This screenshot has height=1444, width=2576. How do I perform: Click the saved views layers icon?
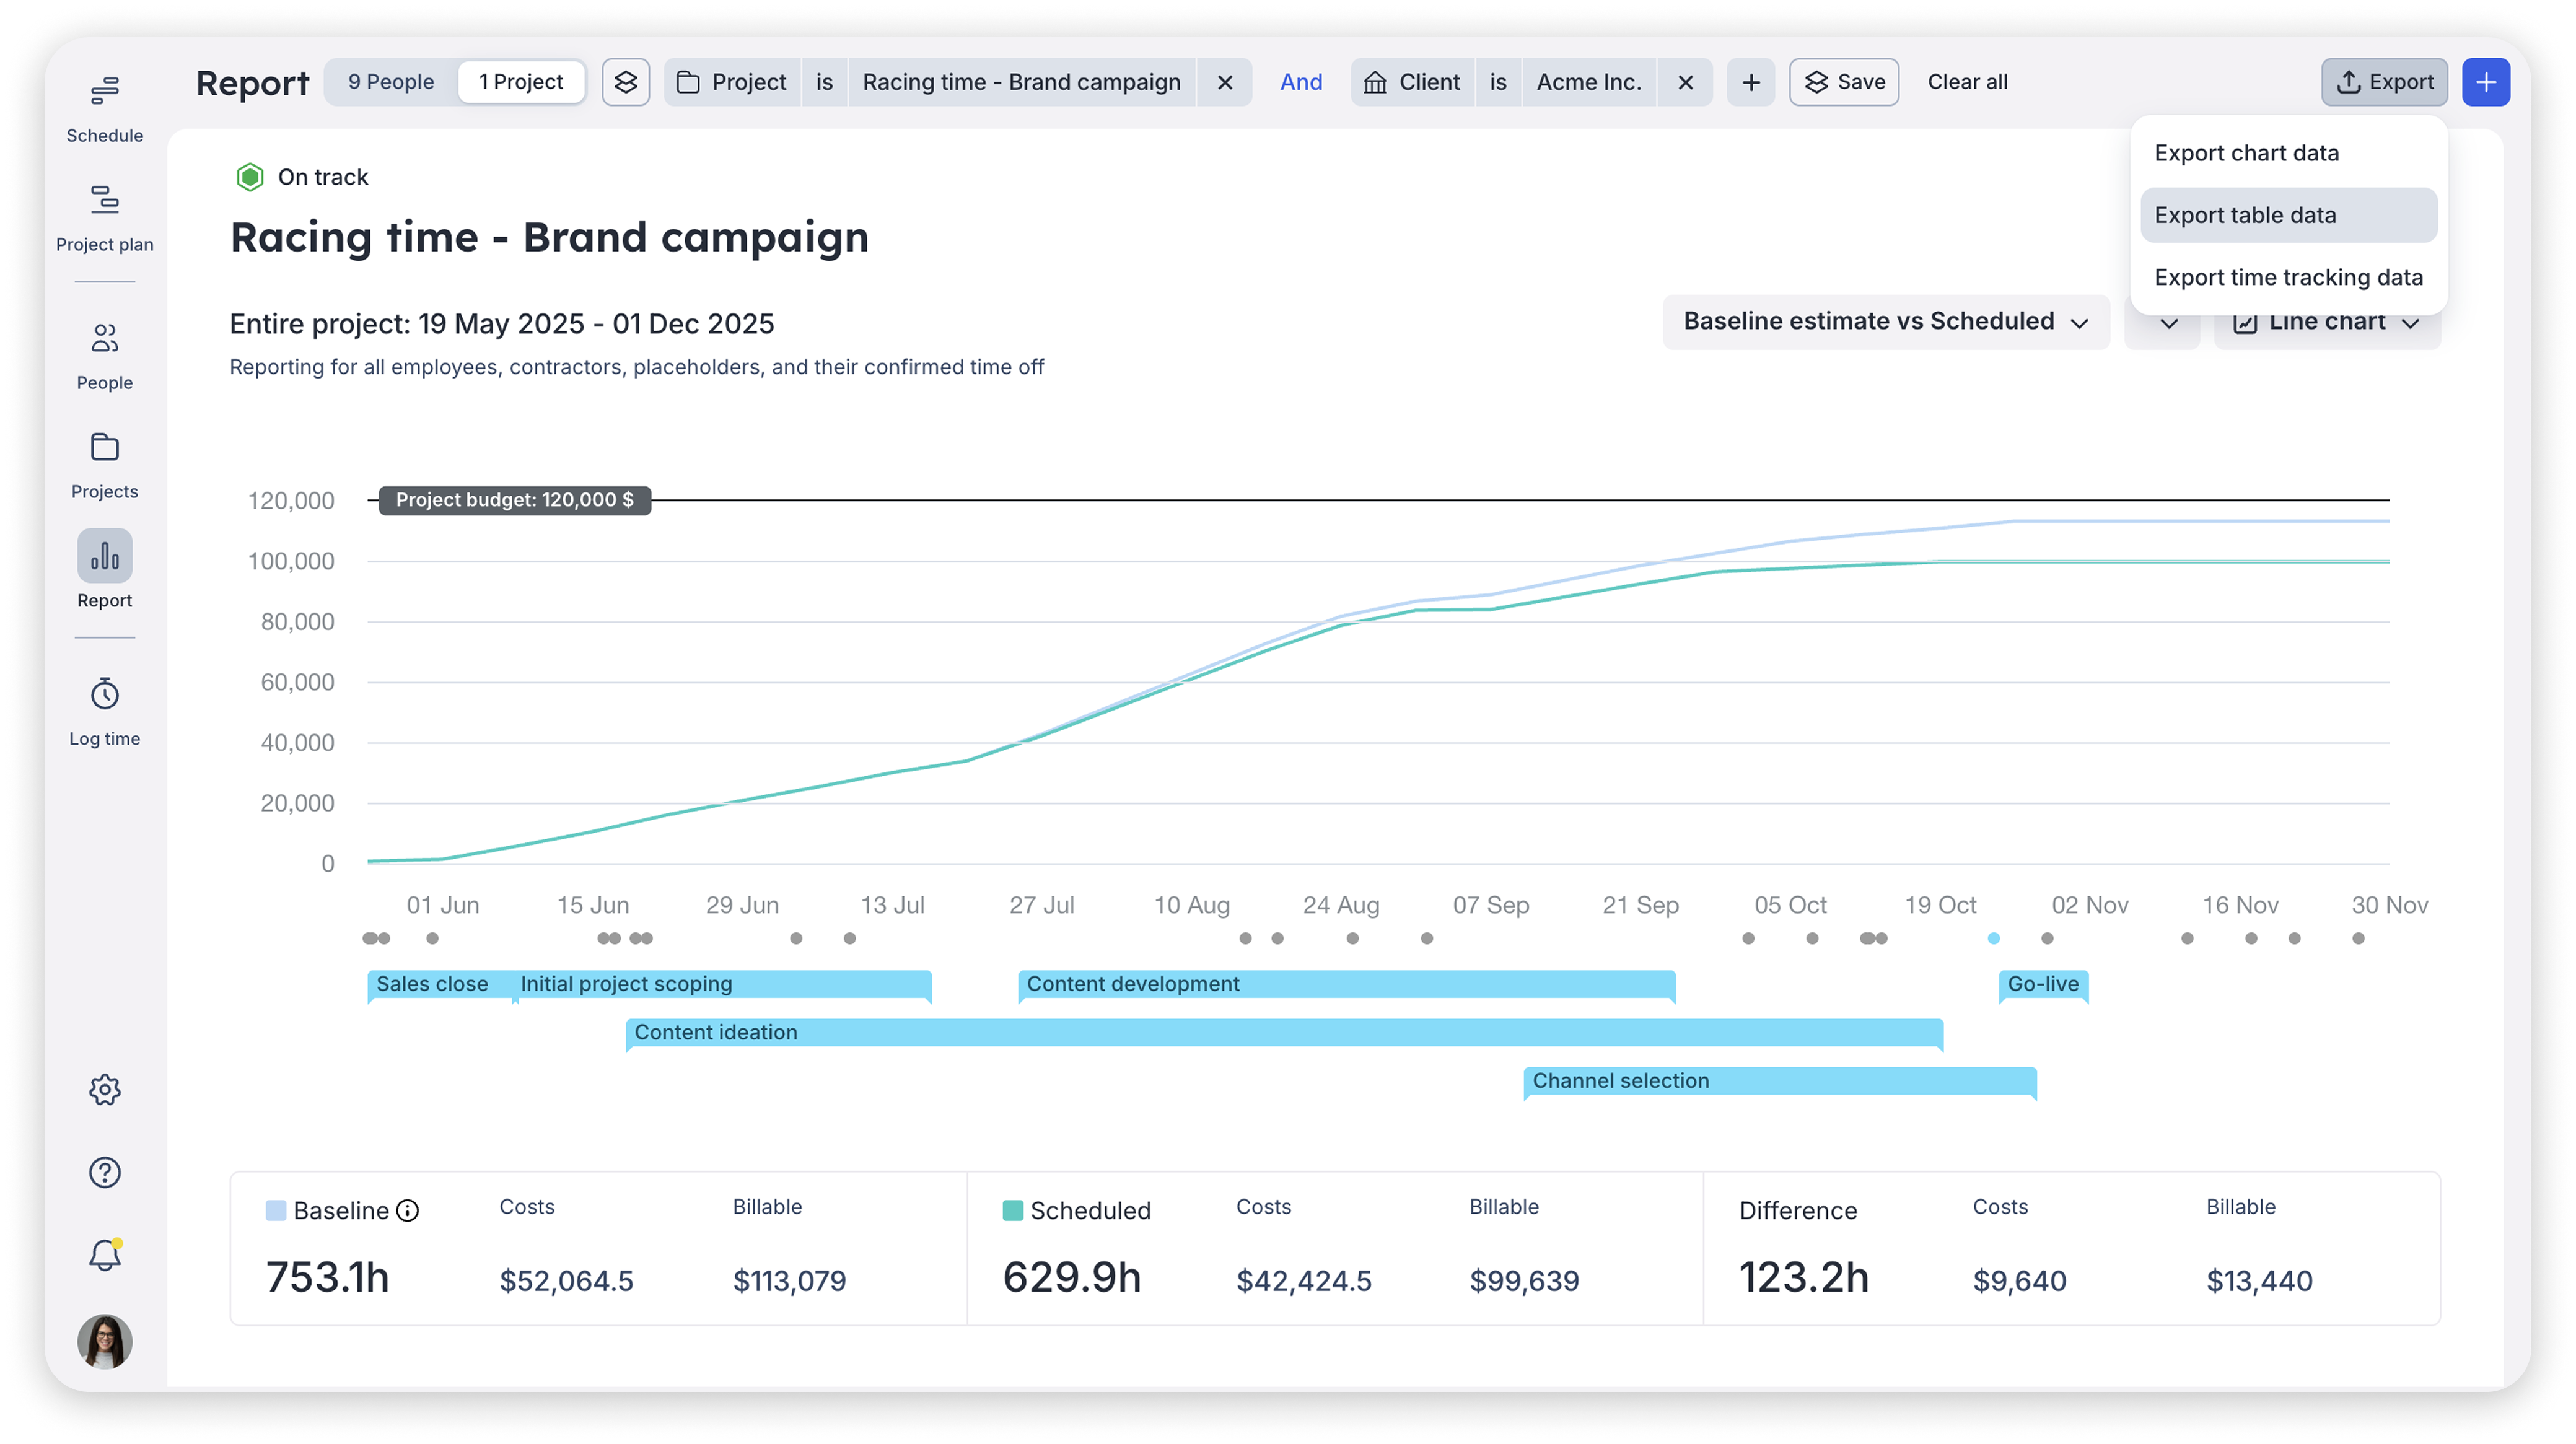click(x=626, y=82)
